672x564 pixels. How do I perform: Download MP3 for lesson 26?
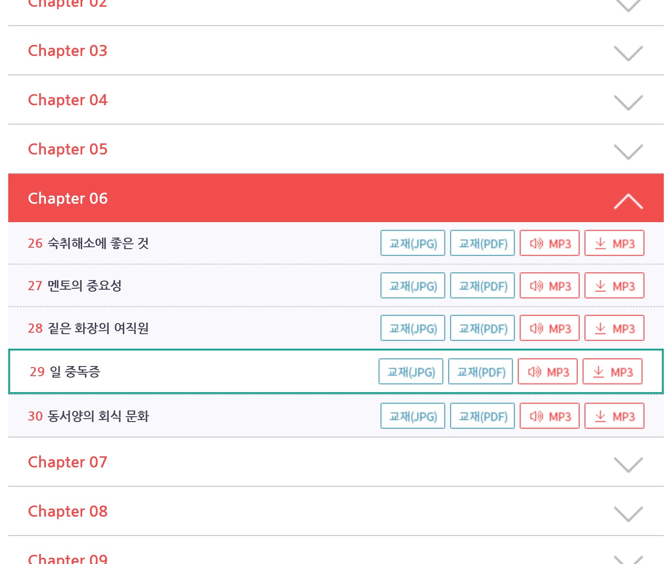pos(614,243)
